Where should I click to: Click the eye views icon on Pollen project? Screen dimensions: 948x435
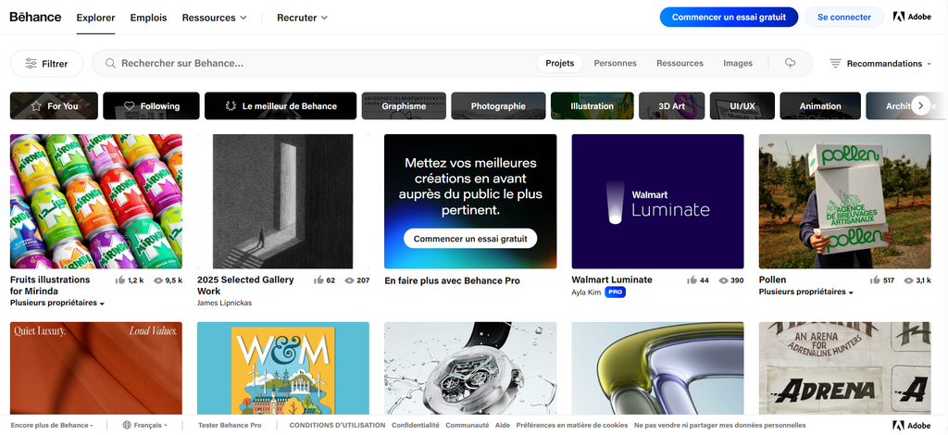909,280
